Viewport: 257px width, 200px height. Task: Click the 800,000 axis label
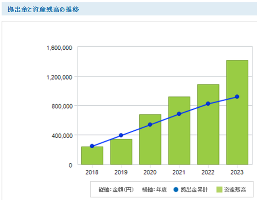62,106
